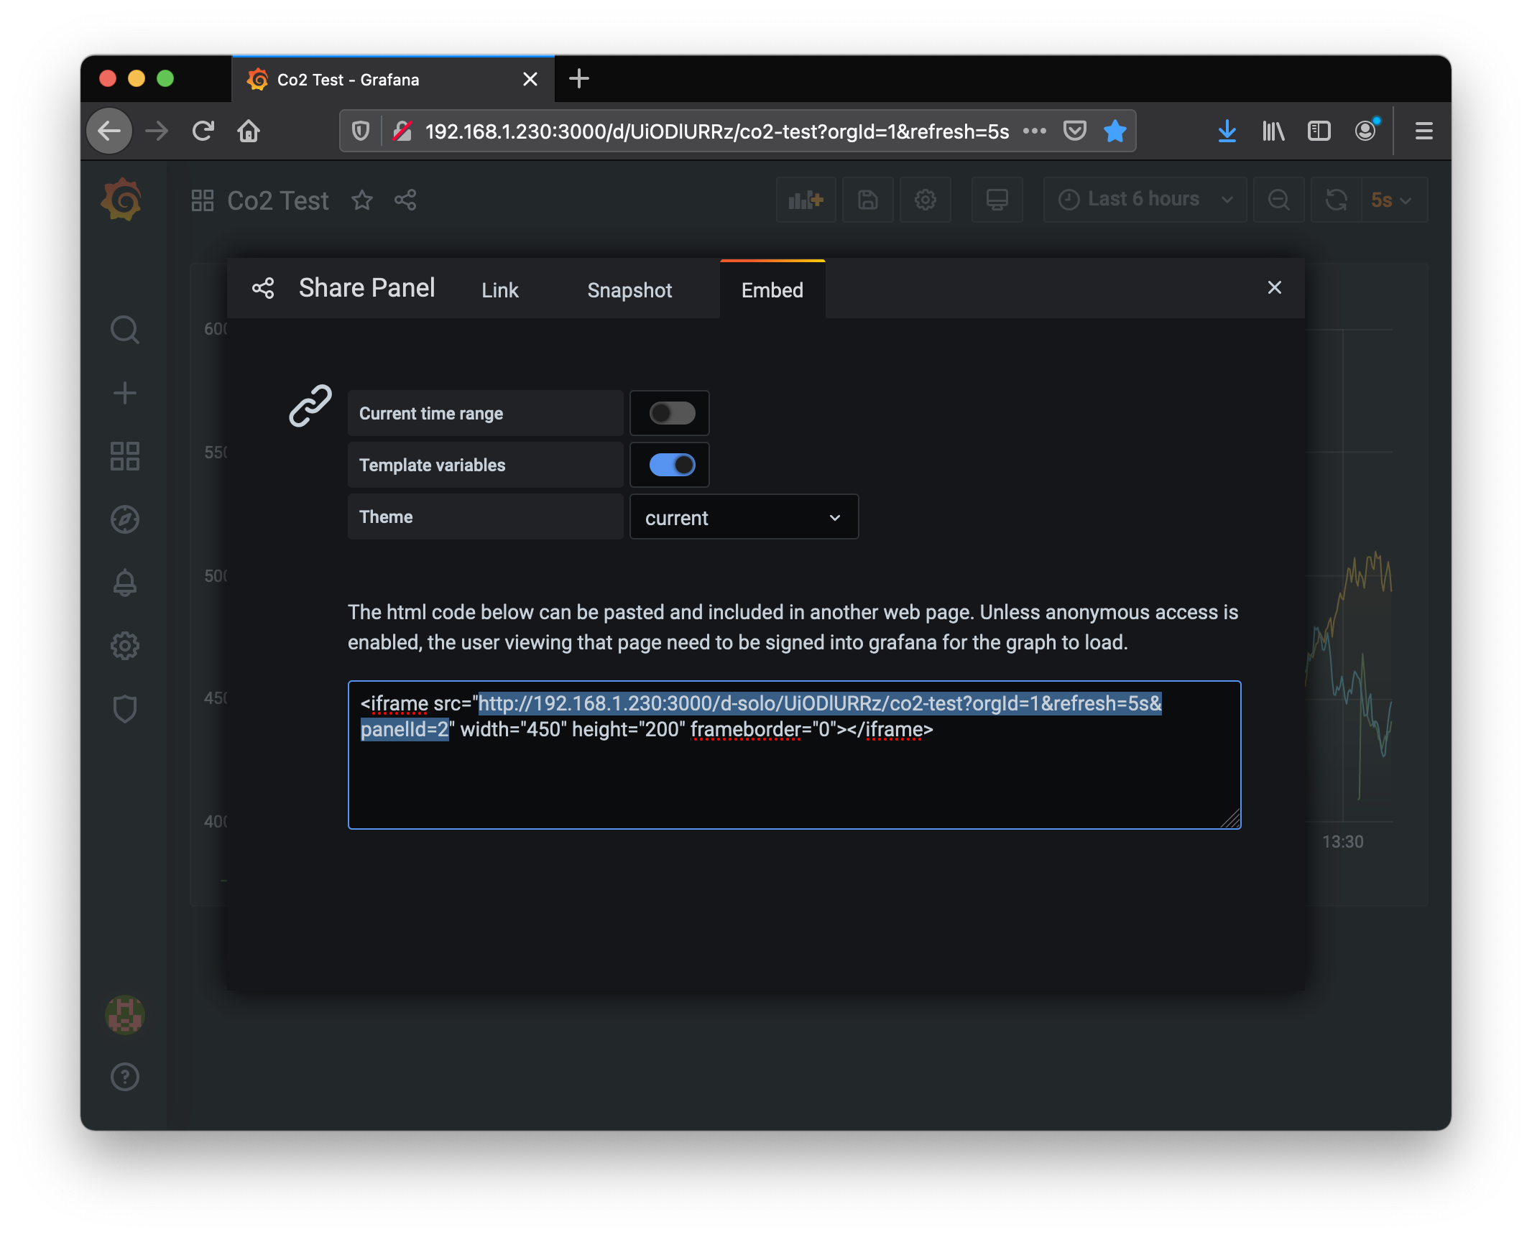
Task: Click the browser address bar URL
Action: tap(717, 131)
